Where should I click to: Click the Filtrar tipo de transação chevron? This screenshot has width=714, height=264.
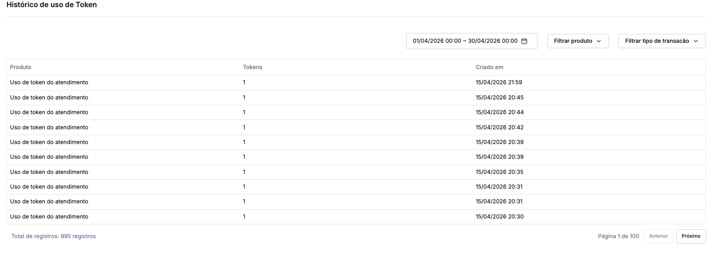pyautogui.click(x=696, y=41)
